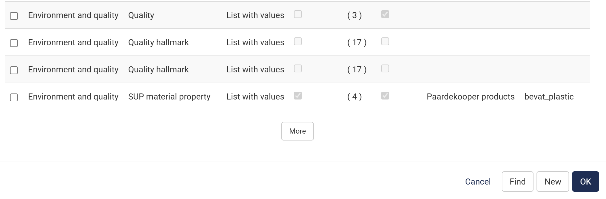Click the ( 3 ) values count

click(354, 15)
